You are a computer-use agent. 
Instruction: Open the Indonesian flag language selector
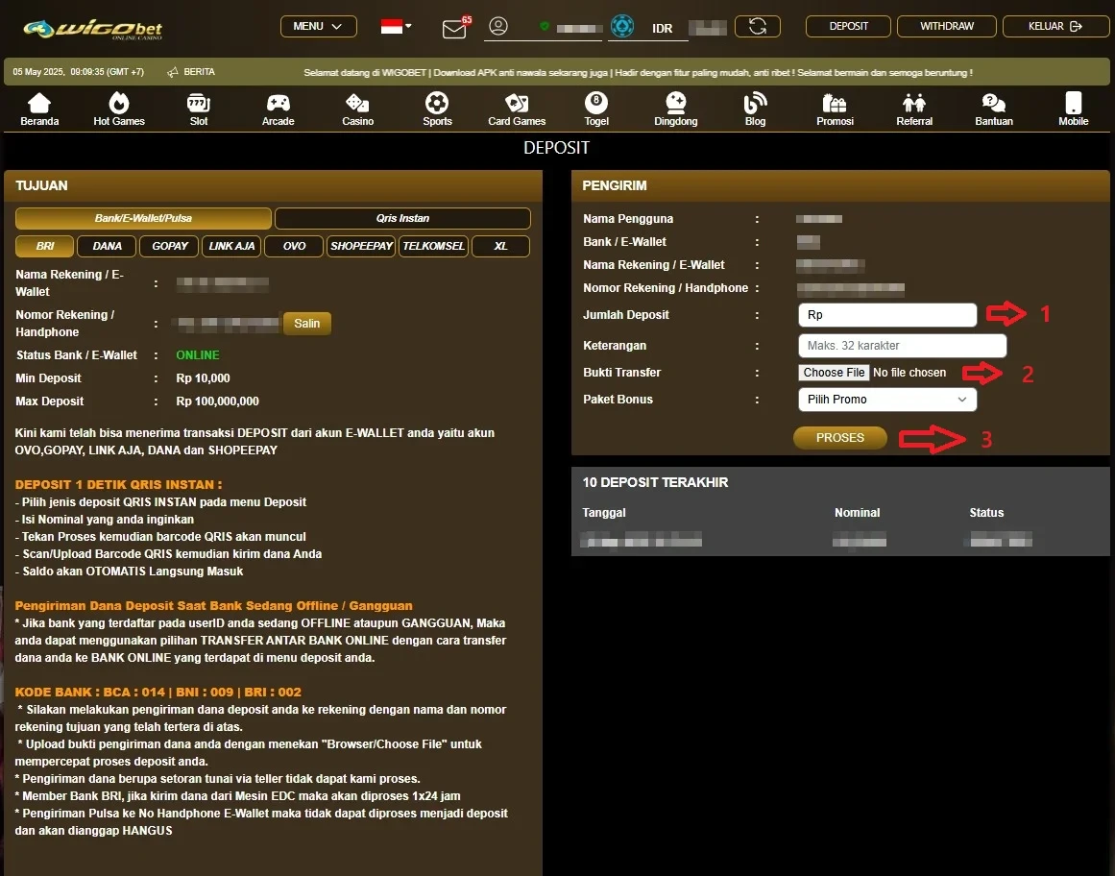pyautogui.click(x=396, y=26)
